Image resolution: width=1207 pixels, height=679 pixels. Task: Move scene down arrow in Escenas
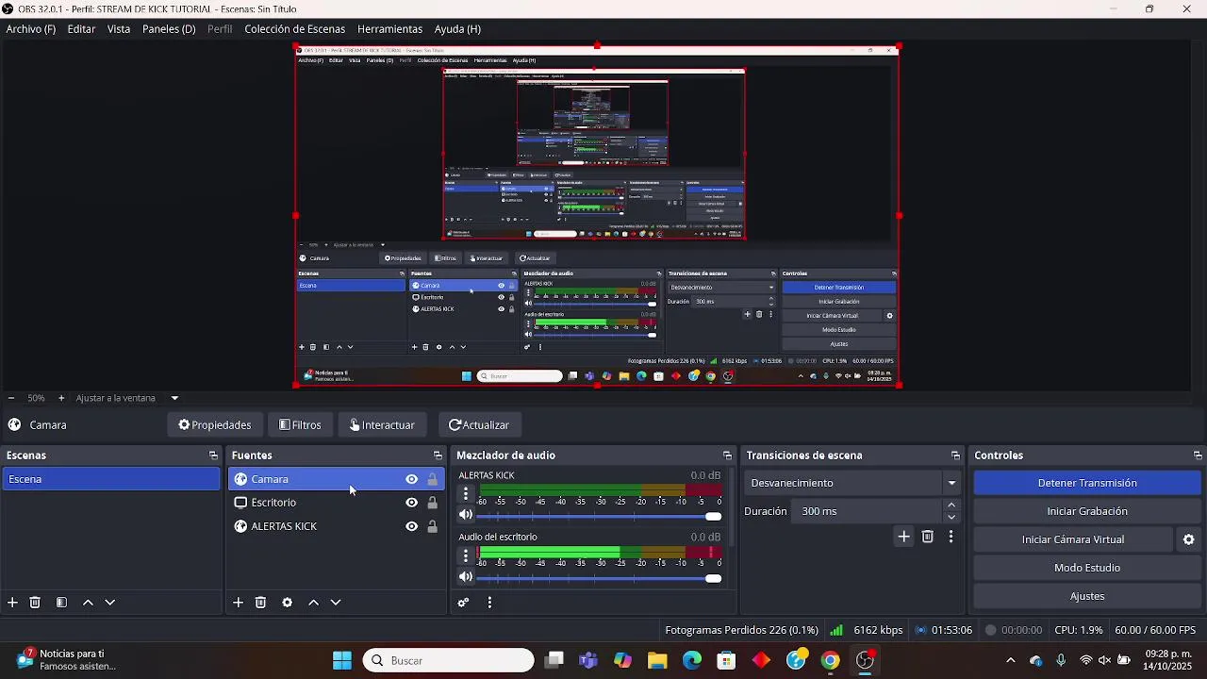click(109, 603)
